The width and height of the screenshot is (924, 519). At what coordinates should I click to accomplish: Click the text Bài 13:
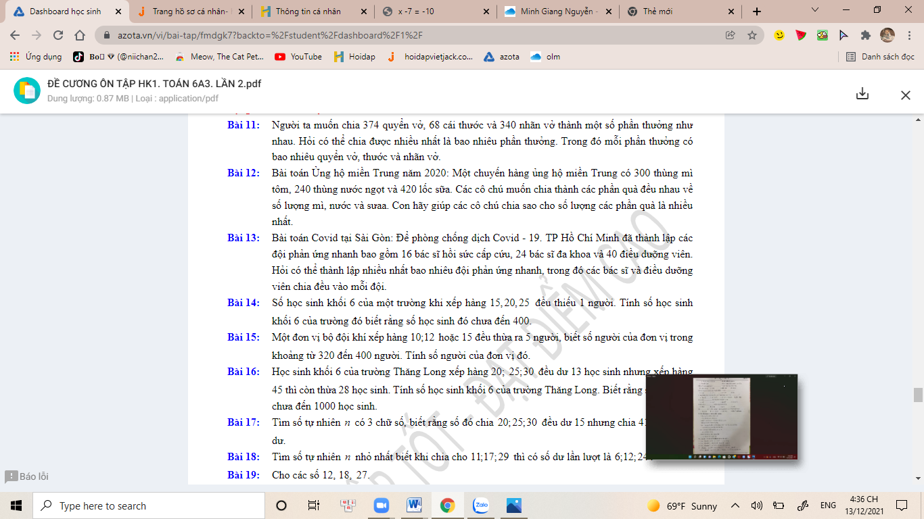(x=244, y=238)
